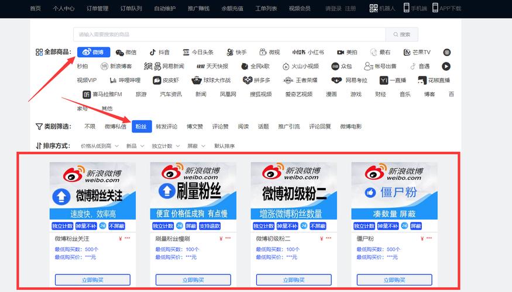Image resolution: width=512 pixels, height=292 pixels.
Task: Choose the 美拍 platform icon
Action: pyautogui.click(x=347, y=52)
